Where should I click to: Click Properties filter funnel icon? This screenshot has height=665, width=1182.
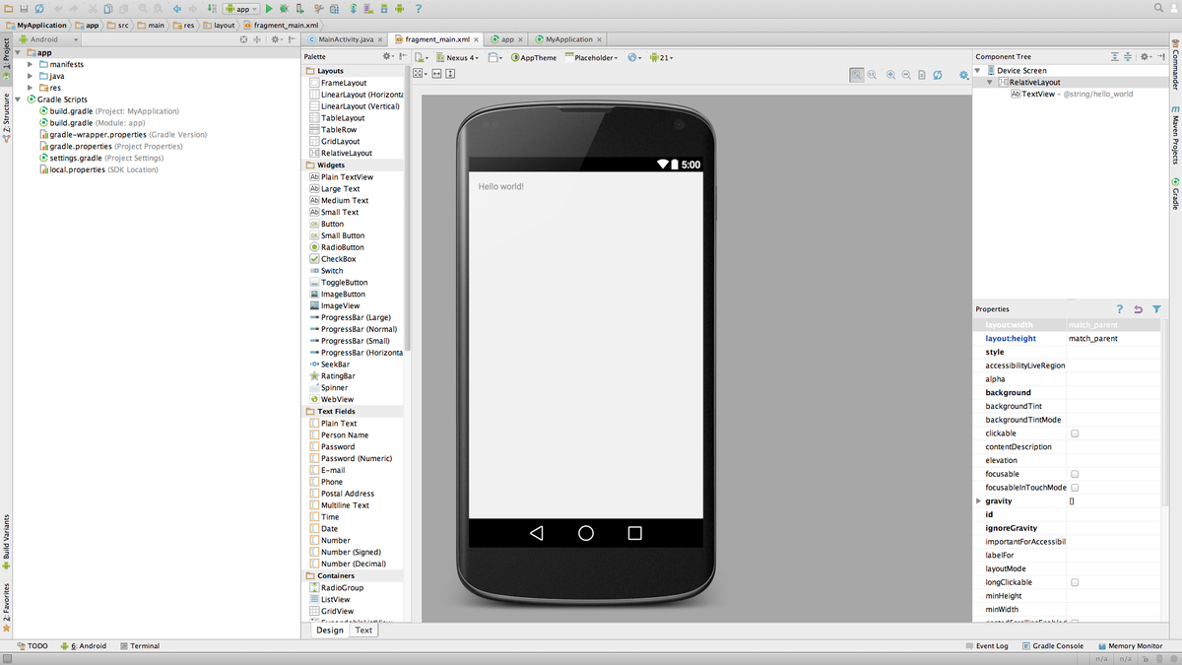[1156, 309]
